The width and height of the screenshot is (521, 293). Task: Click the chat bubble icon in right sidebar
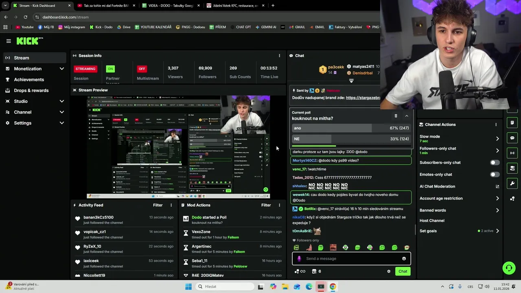click(x=512, y=138)
